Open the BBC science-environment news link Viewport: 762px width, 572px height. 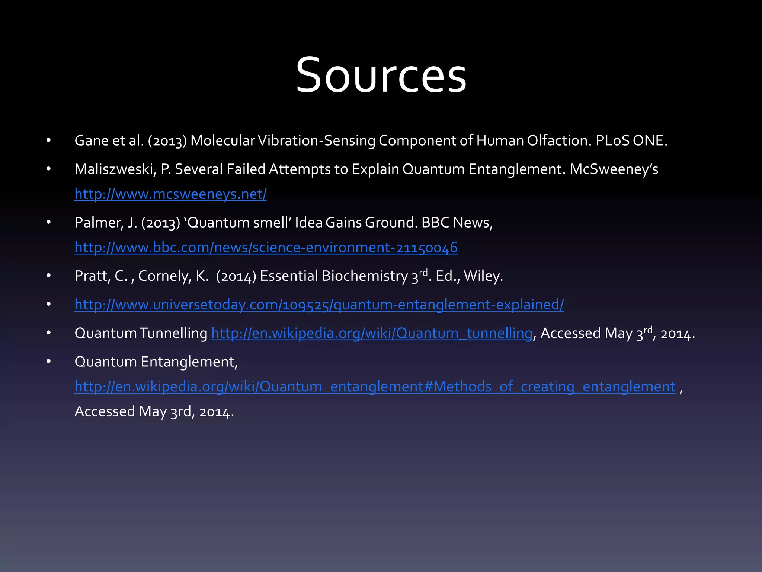tap(266, 247)
